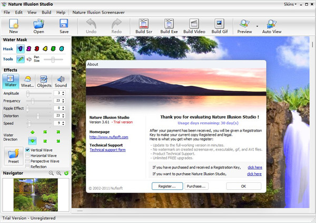The height and width of the screenshot is (223, 316).
Task: Select the pen mask tool
Action: [x=21, y=59]
